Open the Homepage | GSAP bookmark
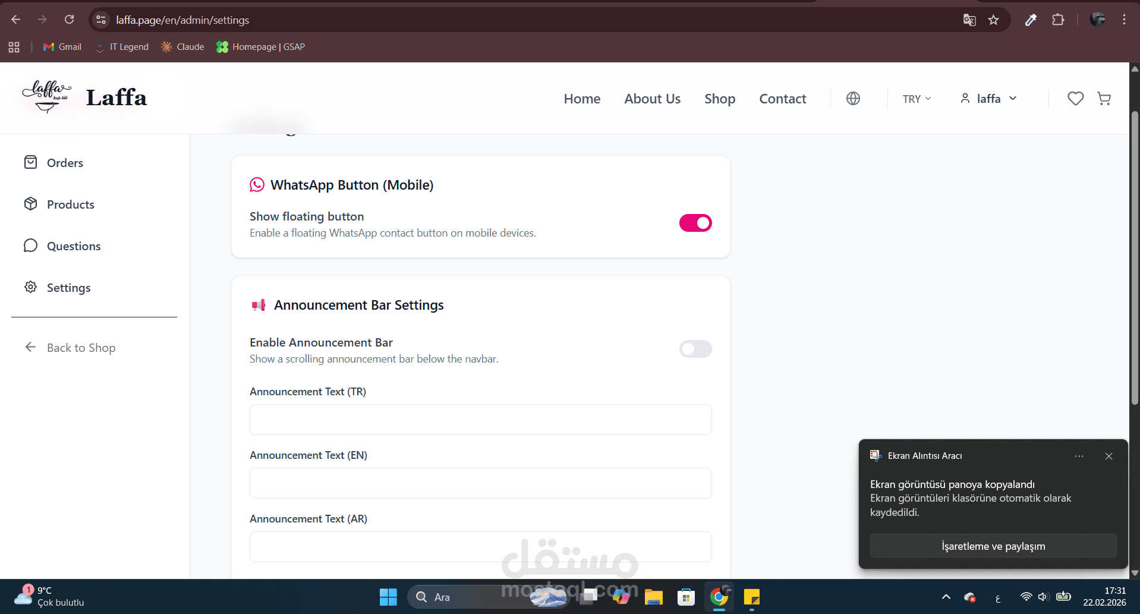Screen dimensions: 1140x614 [261, 47]
